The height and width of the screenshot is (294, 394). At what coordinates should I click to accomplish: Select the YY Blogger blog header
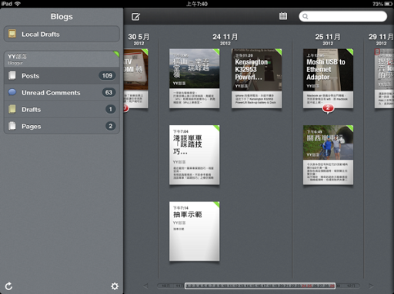(x=62, y=59)
